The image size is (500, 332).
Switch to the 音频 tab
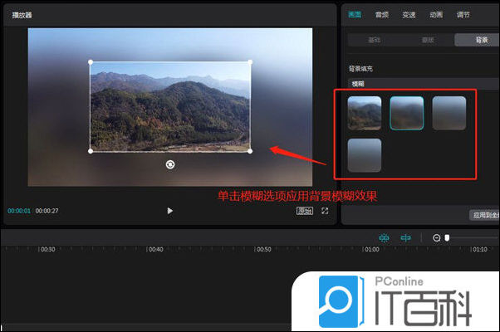pos(382,14)
